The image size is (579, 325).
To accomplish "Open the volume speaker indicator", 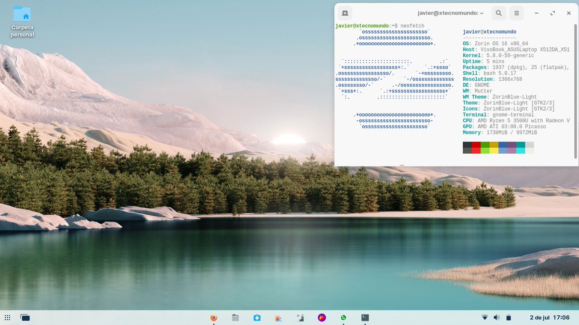I will pos(496,317).
